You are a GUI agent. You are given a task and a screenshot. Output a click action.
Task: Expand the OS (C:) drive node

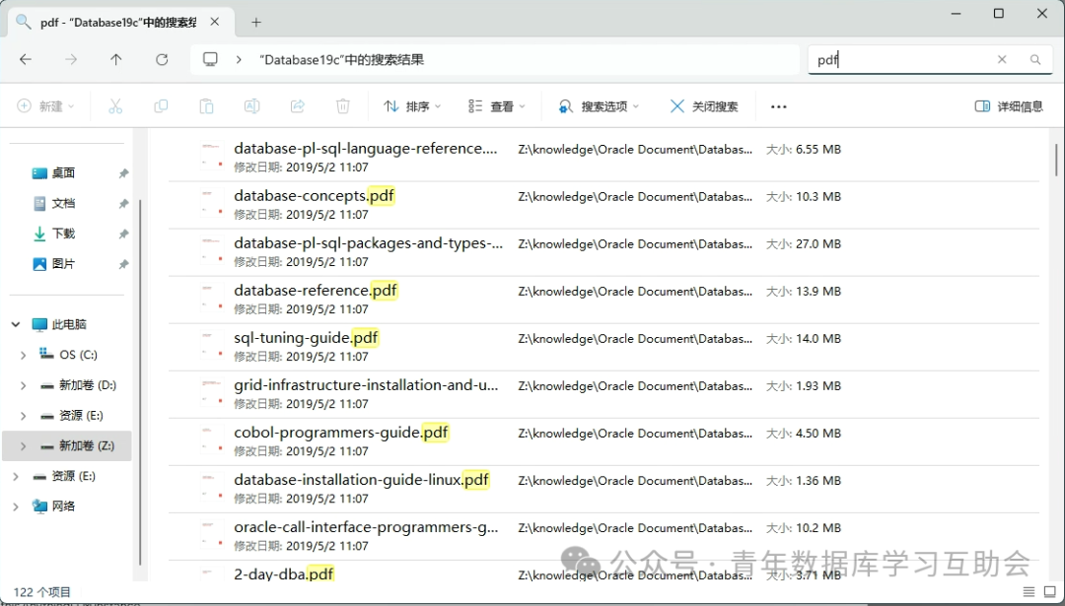pos(23,355)
